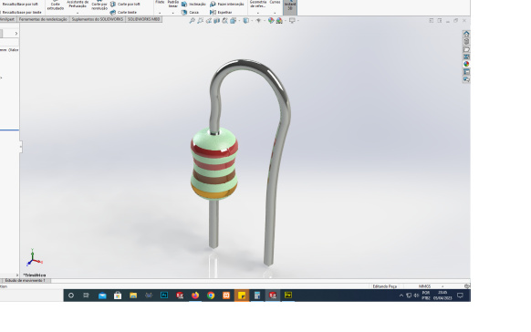Select the Estudo de movimento 1 tab
Screen dimensions: 531x332
[x=26, y=281]
